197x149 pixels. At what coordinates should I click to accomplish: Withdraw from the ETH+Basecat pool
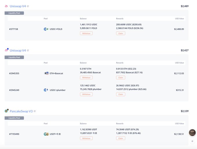pyautogui.click(x=86, y=78)
